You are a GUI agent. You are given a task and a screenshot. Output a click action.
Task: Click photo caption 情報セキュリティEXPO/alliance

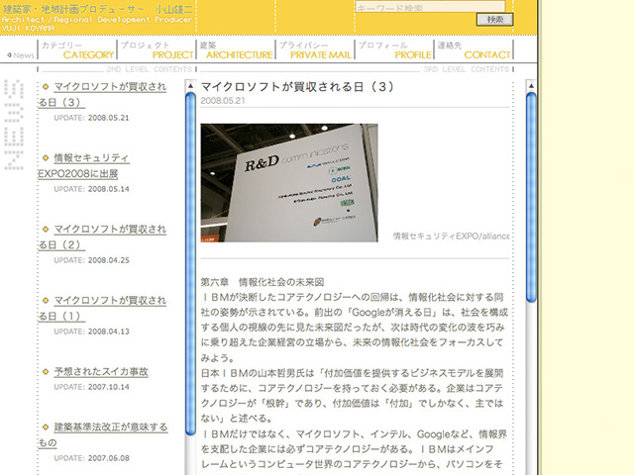click(452, 237)
